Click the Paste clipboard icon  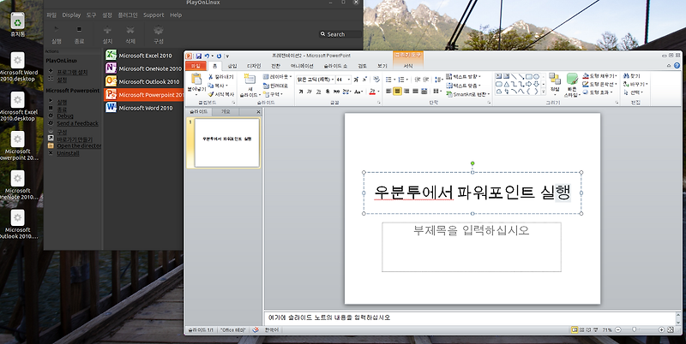coord(196,79)
